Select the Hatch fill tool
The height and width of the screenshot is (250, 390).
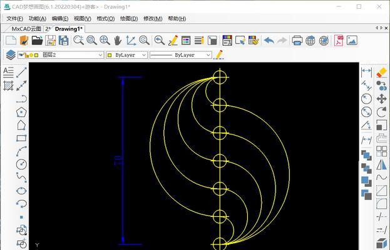pos(8,86)
